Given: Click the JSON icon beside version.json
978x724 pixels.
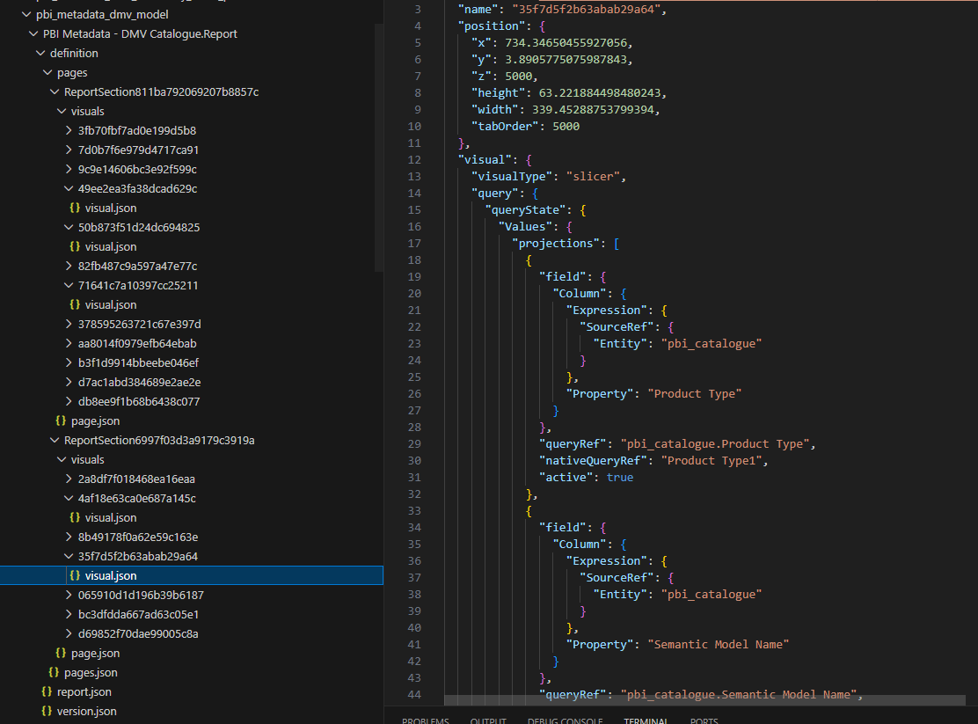Looking at the screenshot, I should (x=48, y=711).
